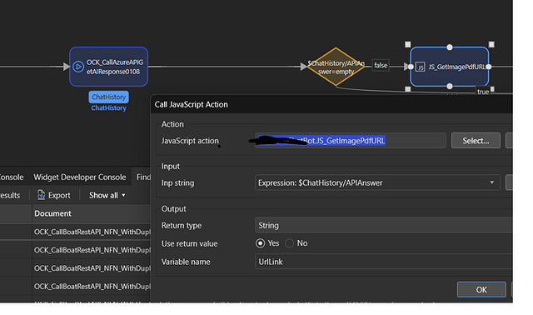Open the Console tab

click(12, 177)
